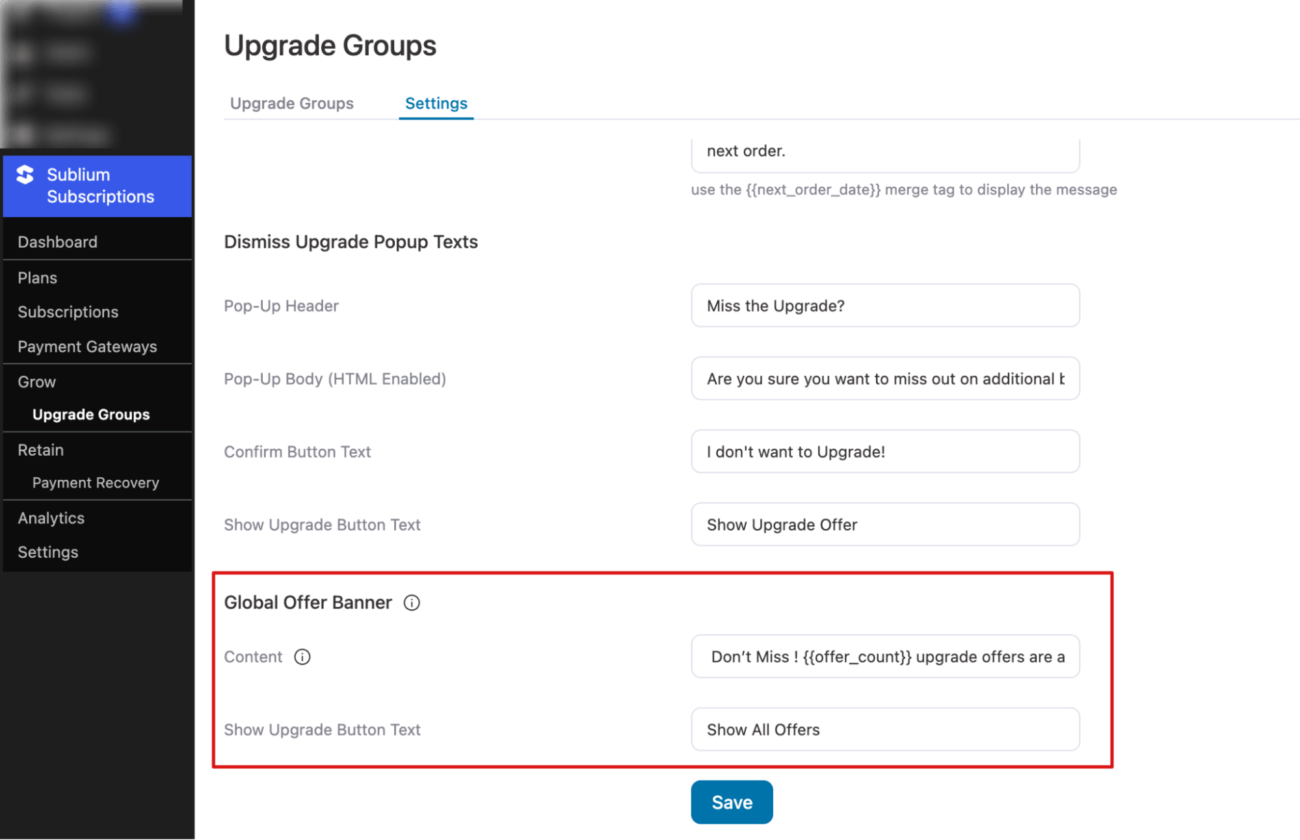Click the Confirm Button Text field

pos(884,452)
